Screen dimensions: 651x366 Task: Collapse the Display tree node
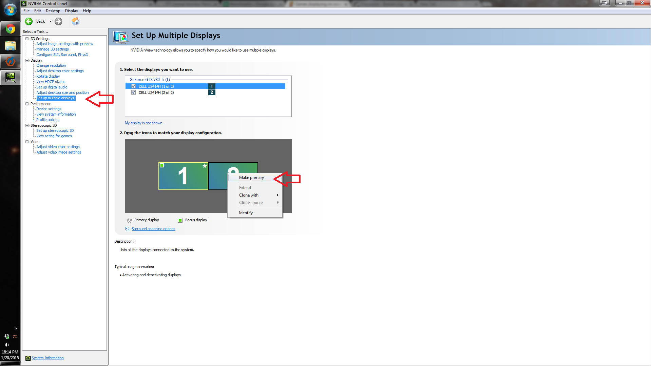[27, 60]
